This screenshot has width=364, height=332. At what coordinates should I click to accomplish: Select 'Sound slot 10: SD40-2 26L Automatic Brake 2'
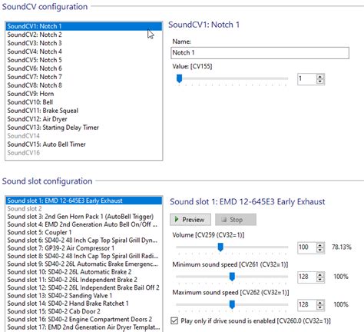point(84,272)
